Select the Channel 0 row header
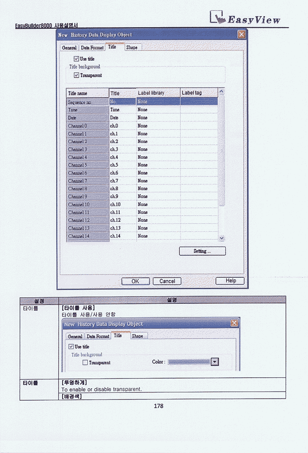 click(x=87, y=126)
